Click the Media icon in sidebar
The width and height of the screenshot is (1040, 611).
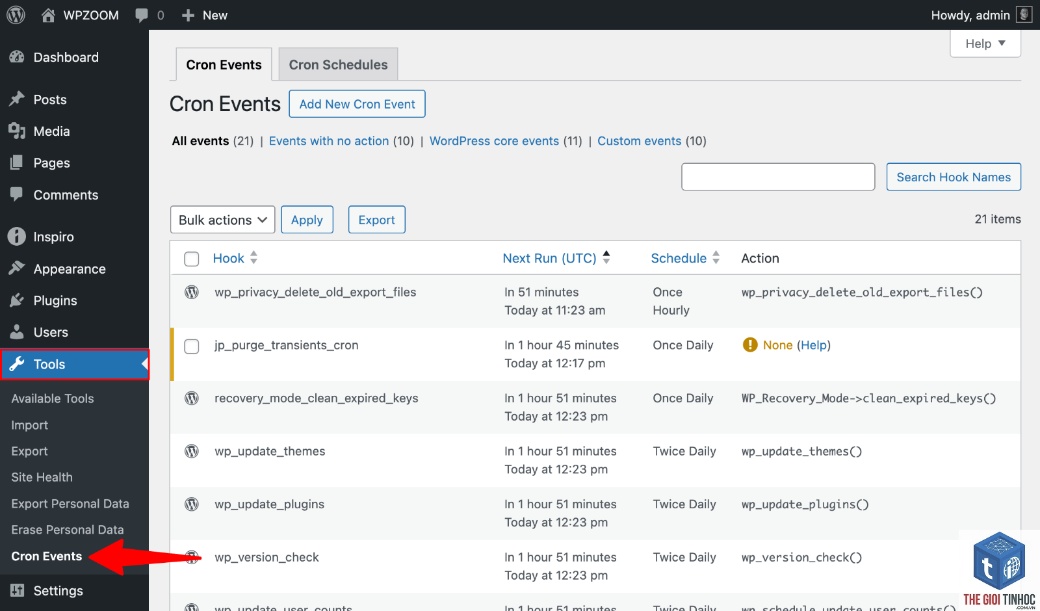click(x=17, y=131)
